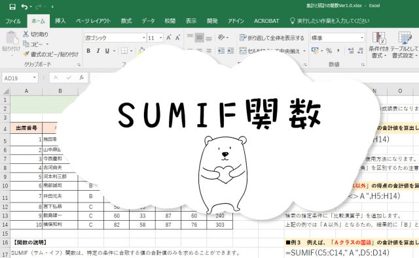Toggle 折り返して全体を表示する wrap text
Image resolution: width=419 pixels, height=258 pixels.
click(x=272, y=38)
